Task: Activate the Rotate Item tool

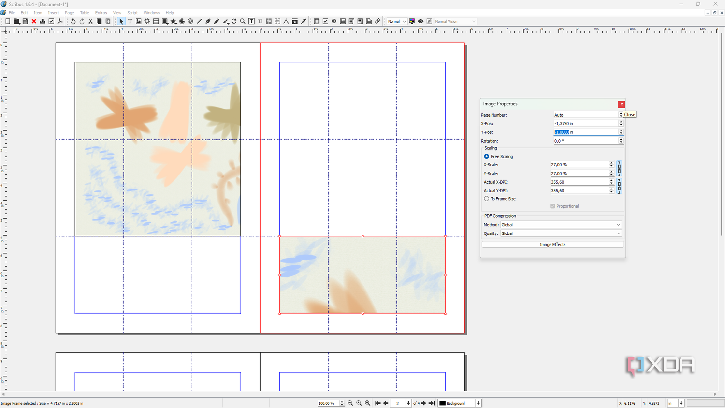Action: (234, 21)
